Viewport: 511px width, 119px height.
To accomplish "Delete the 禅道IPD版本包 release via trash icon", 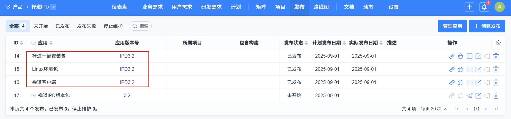I will pyautogui.click(x=496, y=96).
